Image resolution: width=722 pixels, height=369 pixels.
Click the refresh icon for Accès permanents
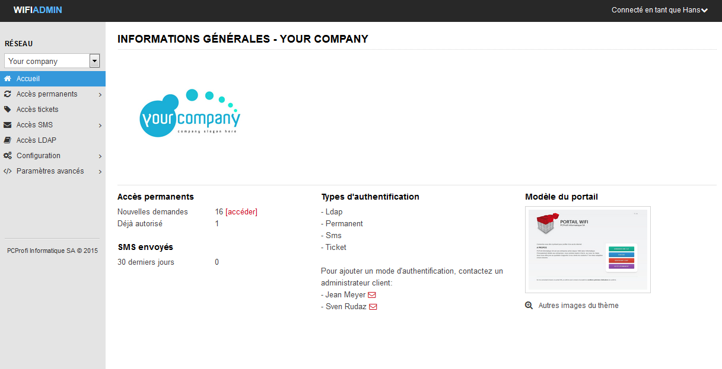tap(8, 94)
